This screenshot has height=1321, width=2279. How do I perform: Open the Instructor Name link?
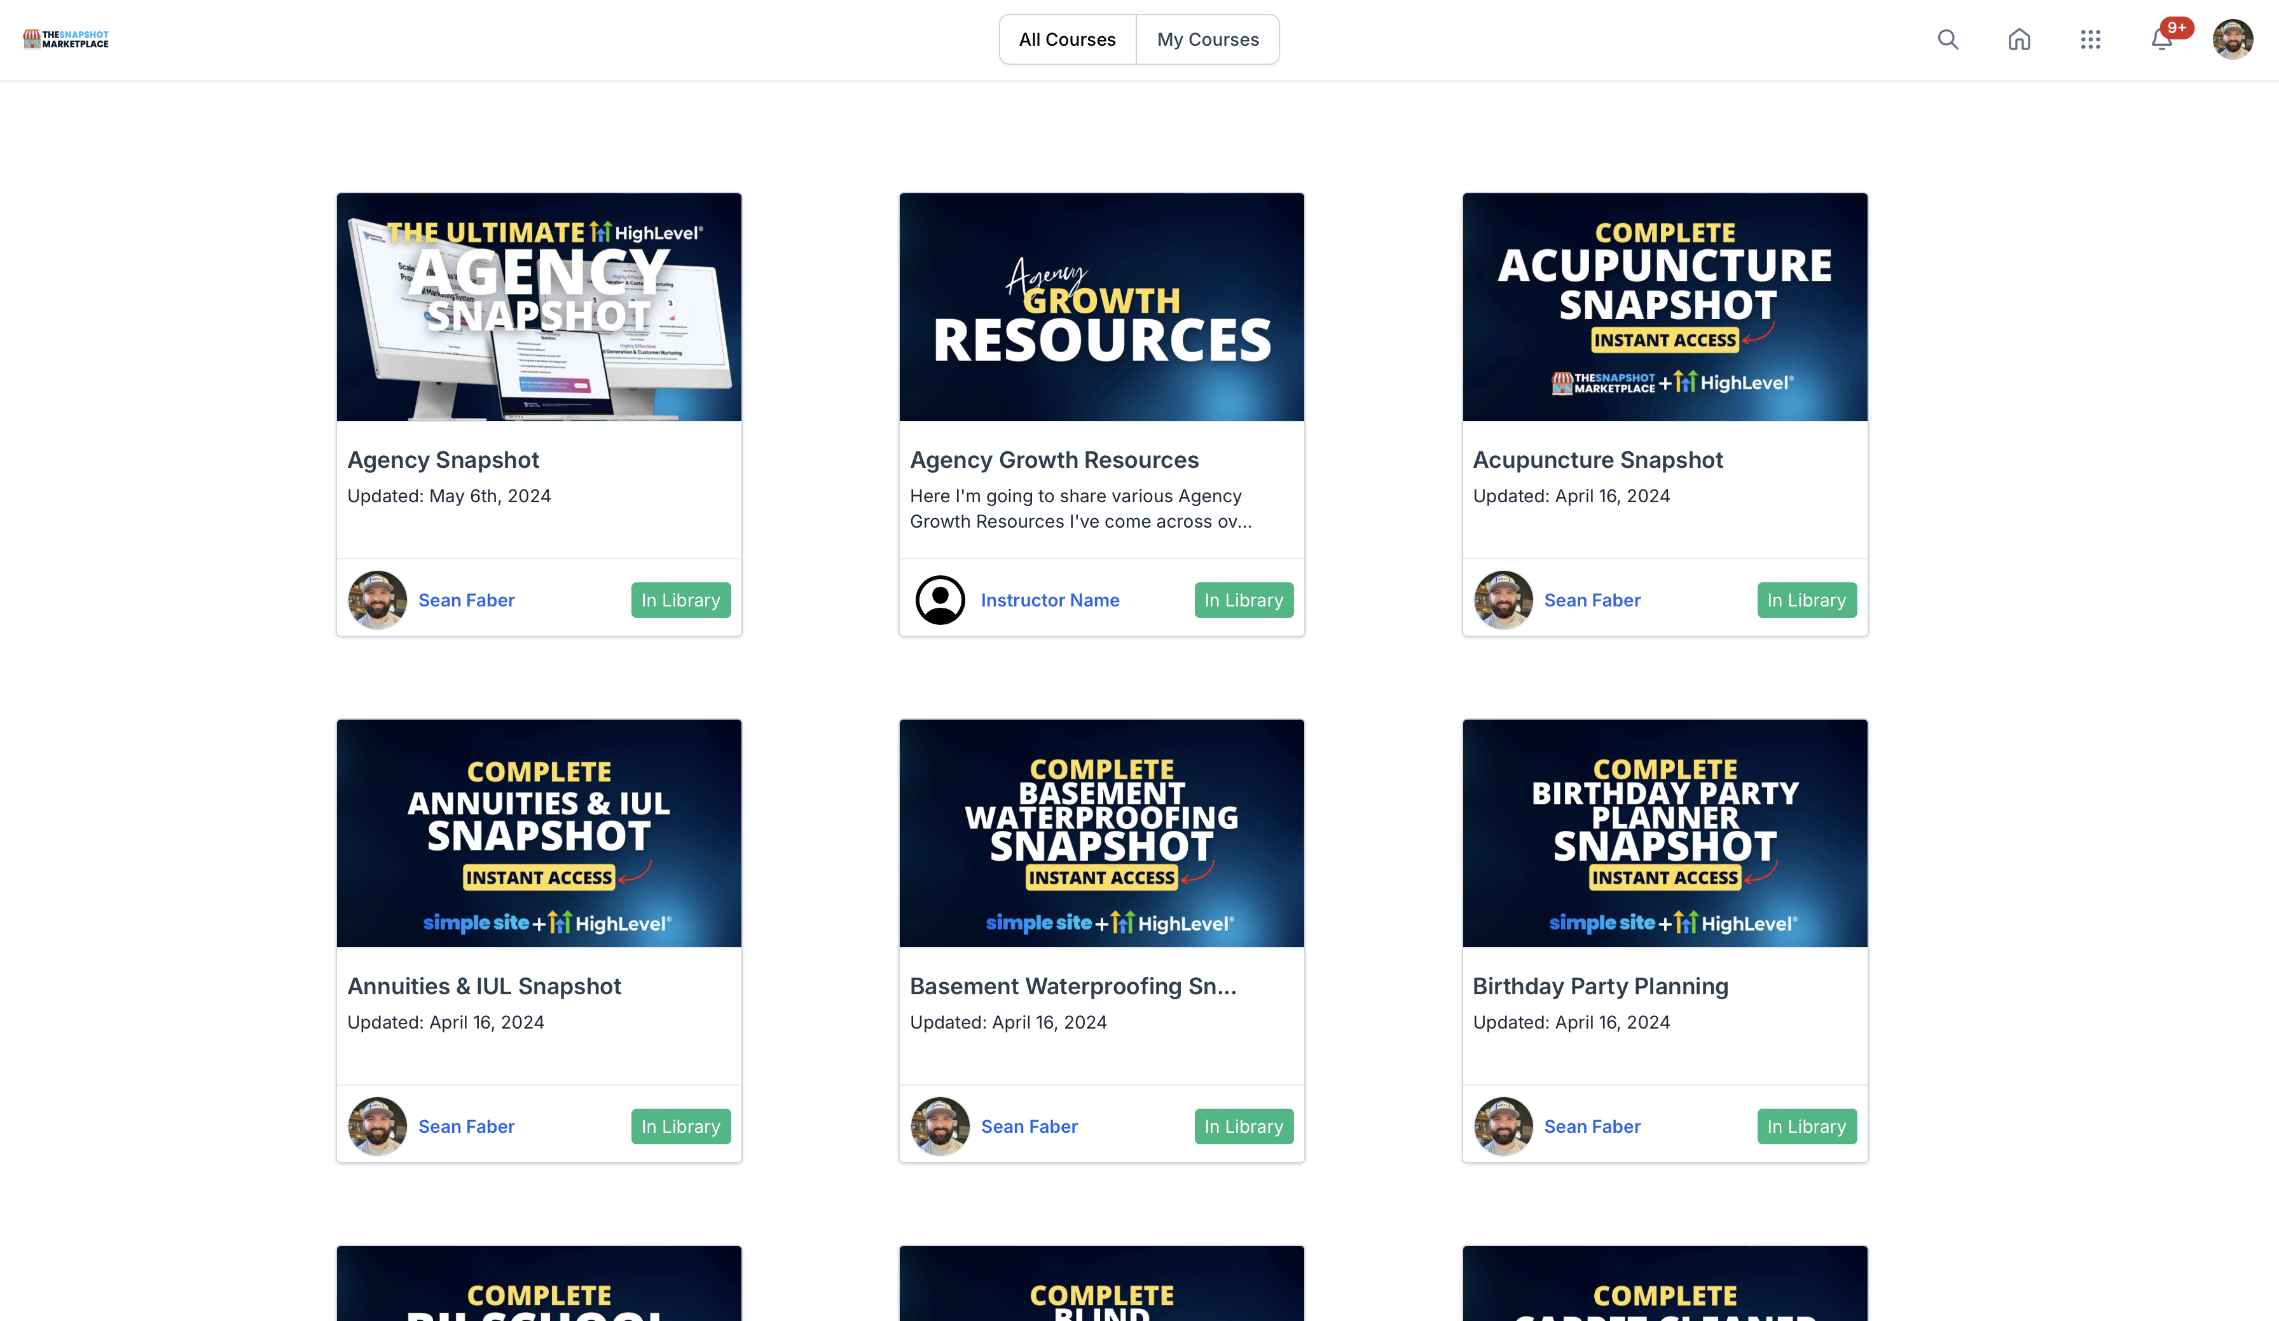coord(1050,599)
